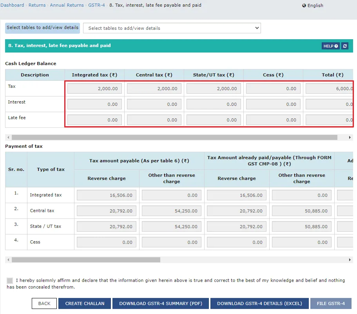
Task: Expand the Select tables to add/view details dropdown
Action: (x=172, y=28)
